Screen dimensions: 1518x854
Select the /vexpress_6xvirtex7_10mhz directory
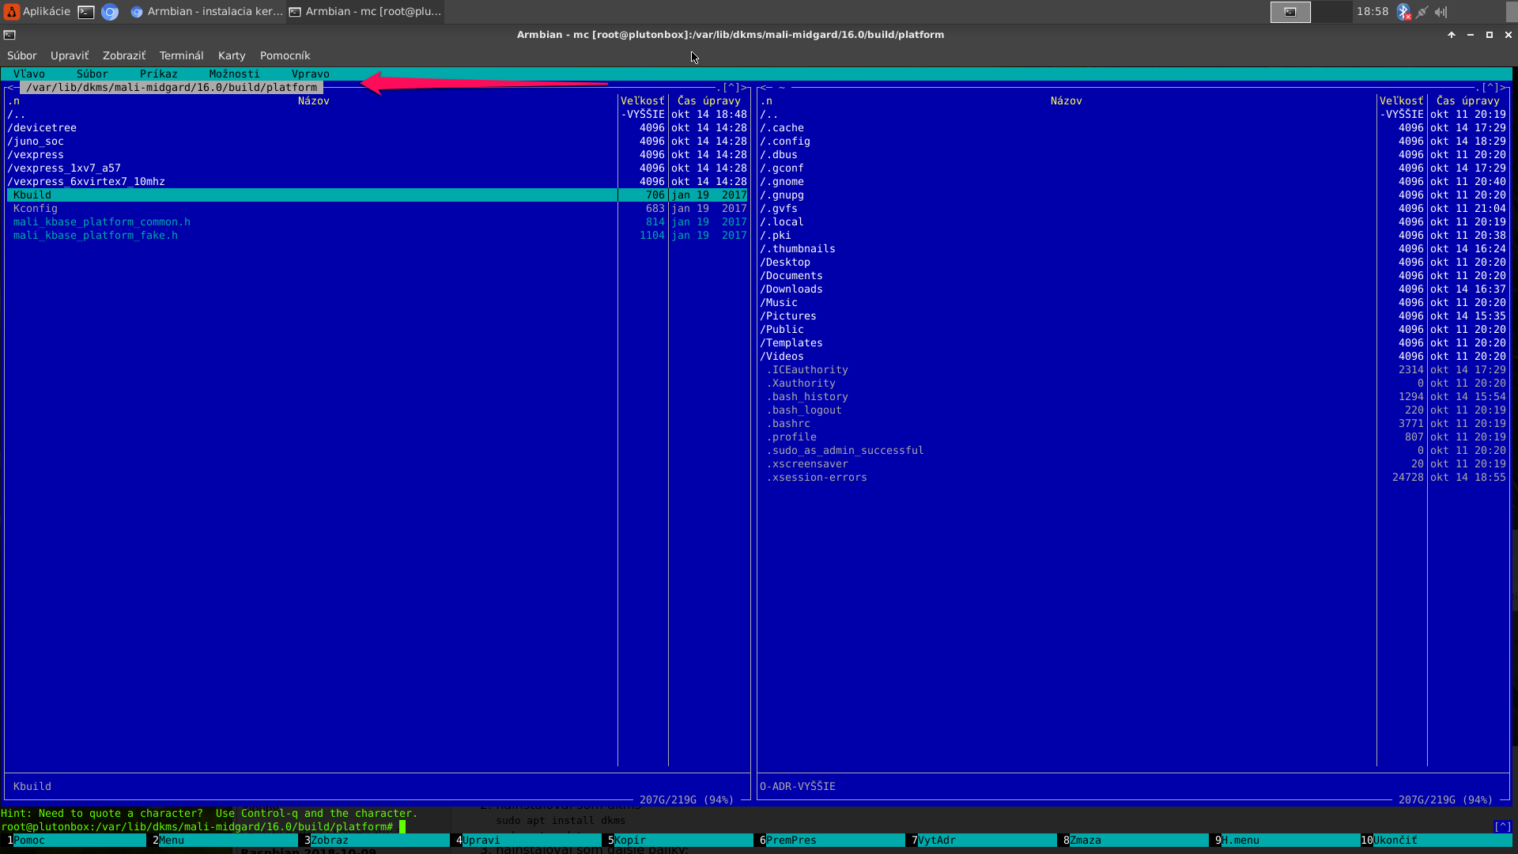[377, 181]
